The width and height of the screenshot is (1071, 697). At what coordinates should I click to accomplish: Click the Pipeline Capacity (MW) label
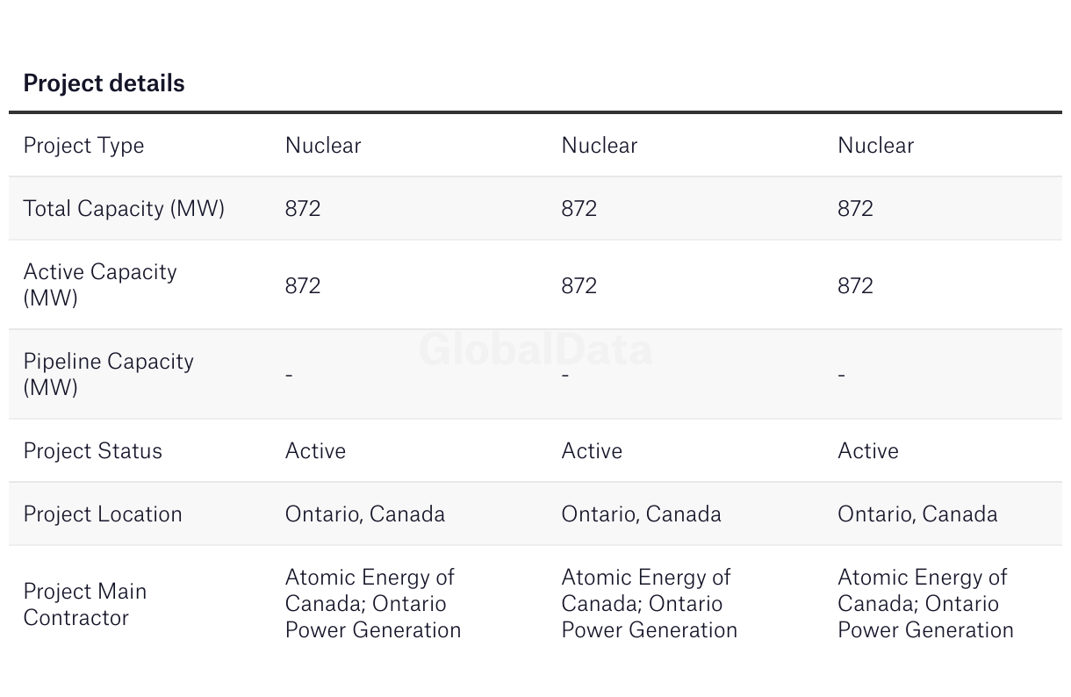108,374
